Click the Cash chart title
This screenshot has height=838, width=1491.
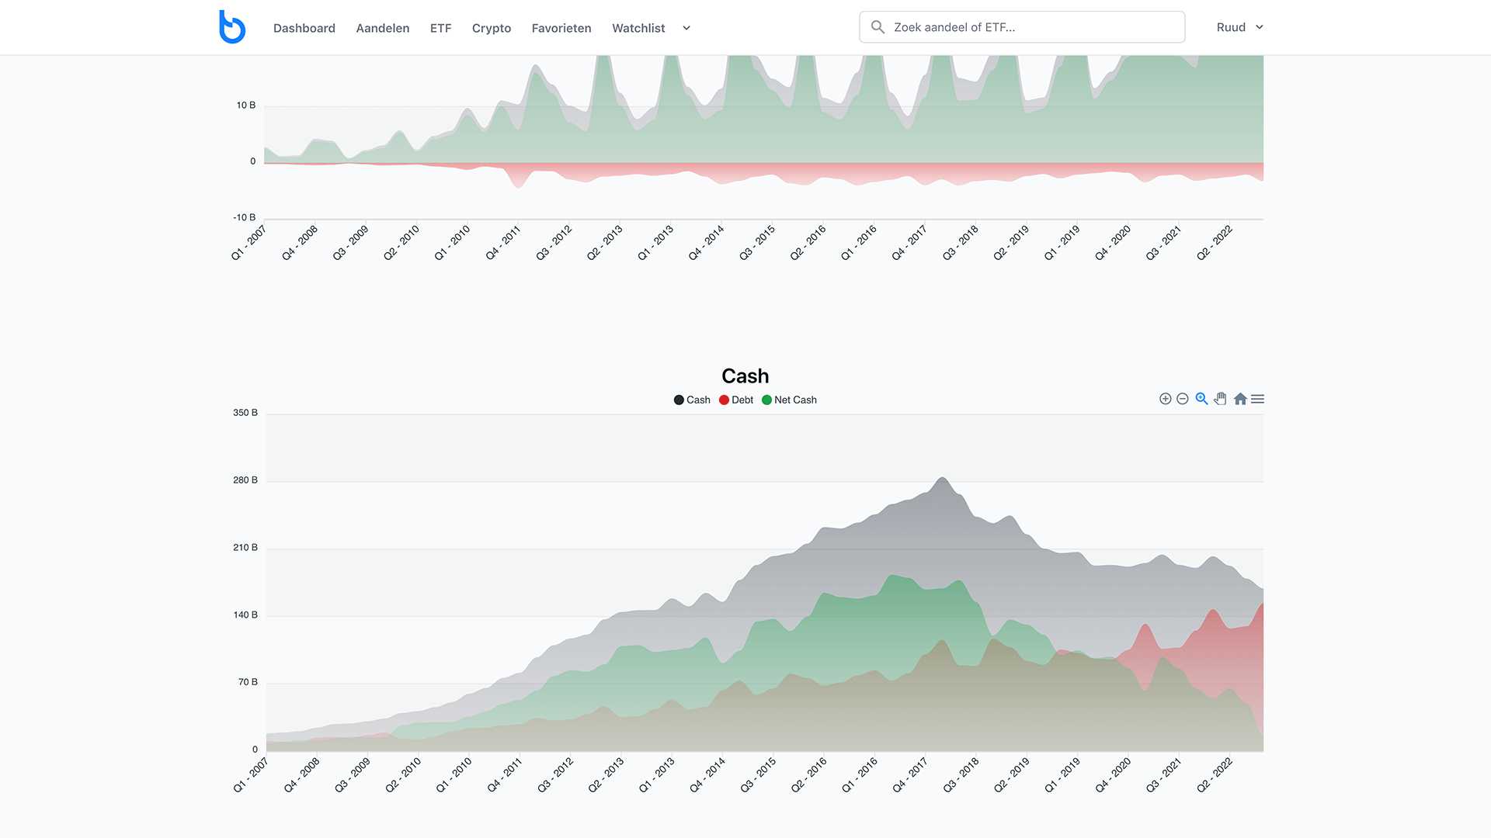pos(745,376)
